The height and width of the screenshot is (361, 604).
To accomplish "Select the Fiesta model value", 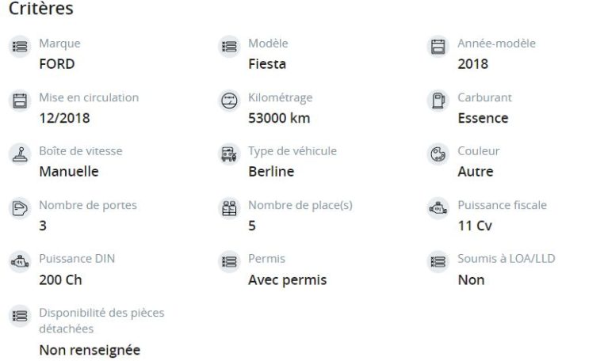I will point(267,64).
